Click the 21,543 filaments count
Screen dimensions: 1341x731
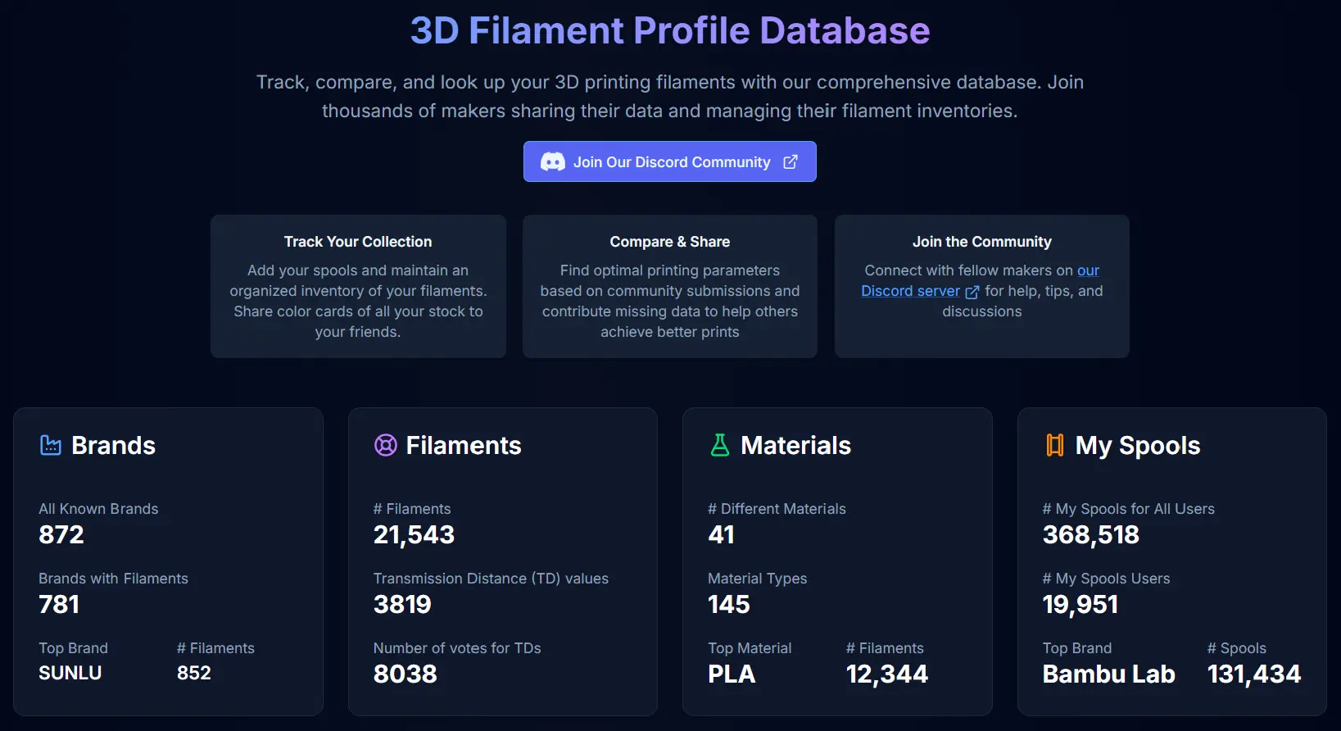pos(414,534)
